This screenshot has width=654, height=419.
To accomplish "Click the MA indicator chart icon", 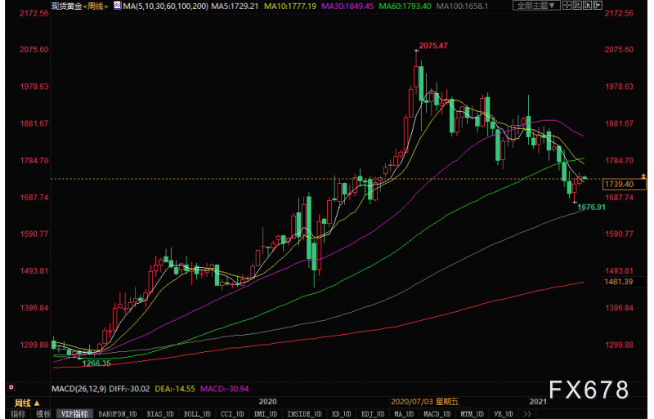I will coord(117,6).
